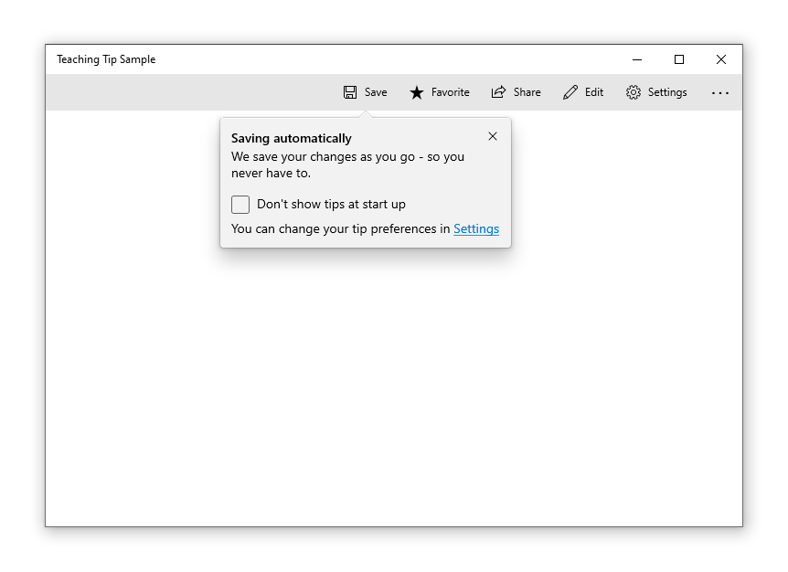Select the Save disk icon
The width and height of the screenshot is (788, 572).
tap(349, 91)
